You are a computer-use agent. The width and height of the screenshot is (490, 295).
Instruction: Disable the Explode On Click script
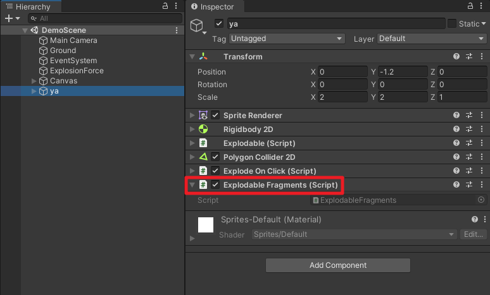[215, 171]
